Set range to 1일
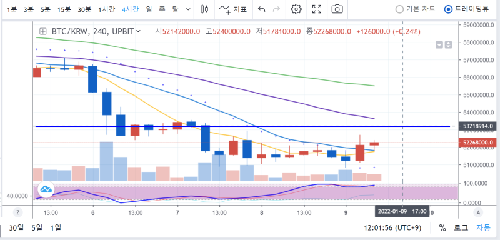This screenshot has width=500, height=240. coord(56,228)
